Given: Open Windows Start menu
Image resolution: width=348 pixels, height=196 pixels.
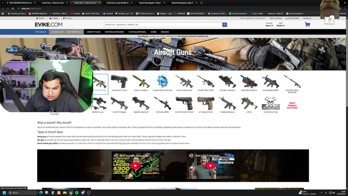Looking at the screenshot, I should click(4, 193).
